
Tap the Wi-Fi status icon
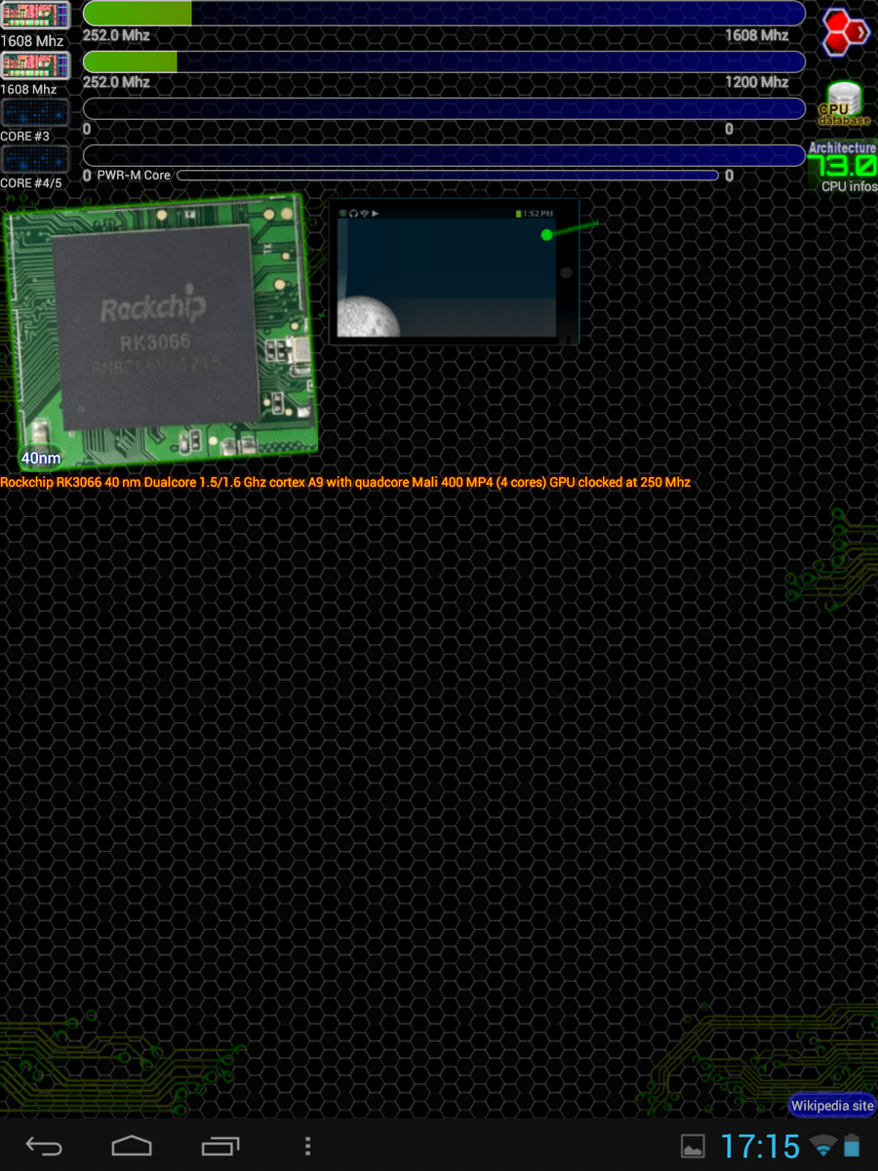[x=824, y=1146]
